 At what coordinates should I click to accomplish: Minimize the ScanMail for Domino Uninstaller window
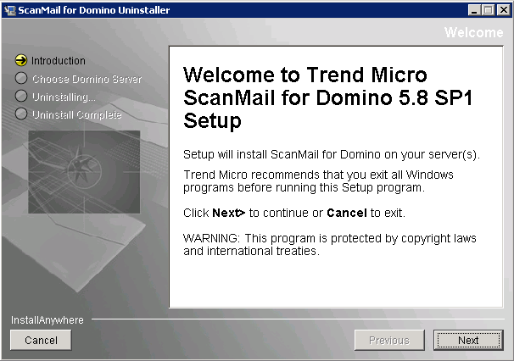coord(473,10)
